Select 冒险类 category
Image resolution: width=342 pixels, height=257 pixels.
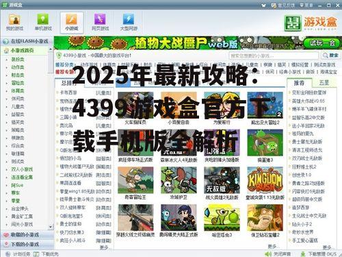coord(18,83)
